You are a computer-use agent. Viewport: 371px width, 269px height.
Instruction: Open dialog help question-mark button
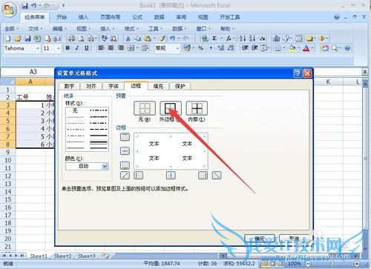coord(298,73)
